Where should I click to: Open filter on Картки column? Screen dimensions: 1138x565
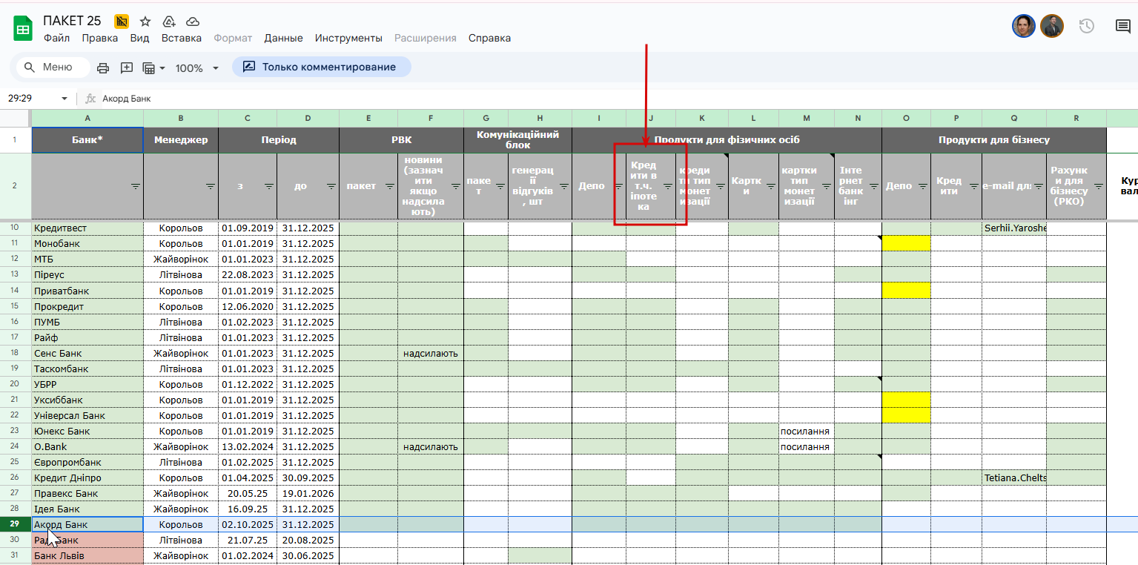(770, 186)
